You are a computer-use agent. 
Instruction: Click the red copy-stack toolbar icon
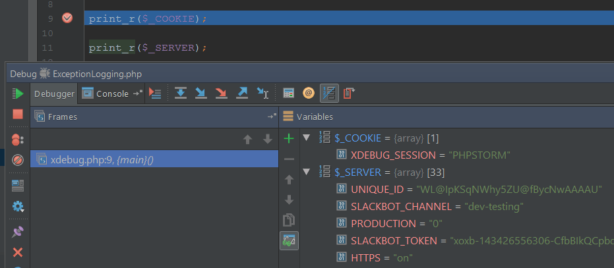(x=349, y=93)
